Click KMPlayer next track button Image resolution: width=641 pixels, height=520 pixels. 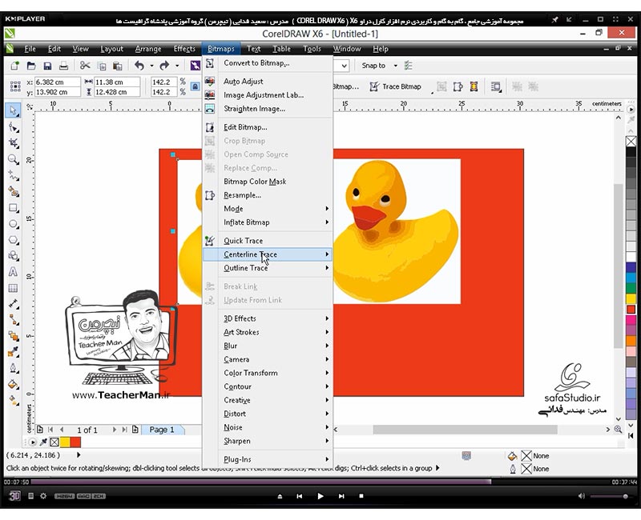pyautogui.click(x=341, y=496)
